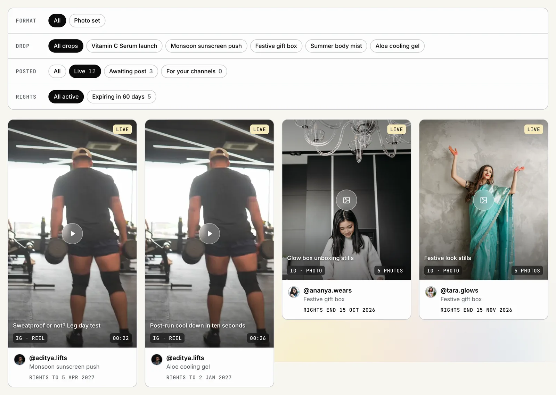Filter format by Photo set
The image size is (556, 395).
87,20
